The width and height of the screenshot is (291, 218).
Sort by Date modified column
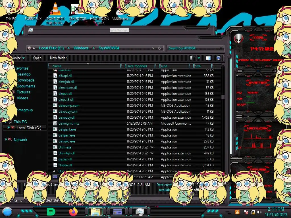(x=140, y=66)
